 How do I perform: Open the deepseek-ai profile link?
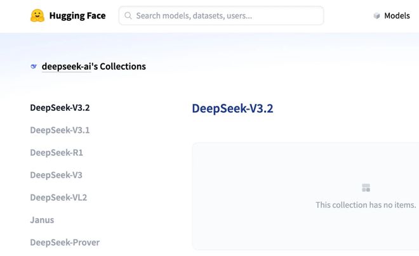click(x=66, y=67)
